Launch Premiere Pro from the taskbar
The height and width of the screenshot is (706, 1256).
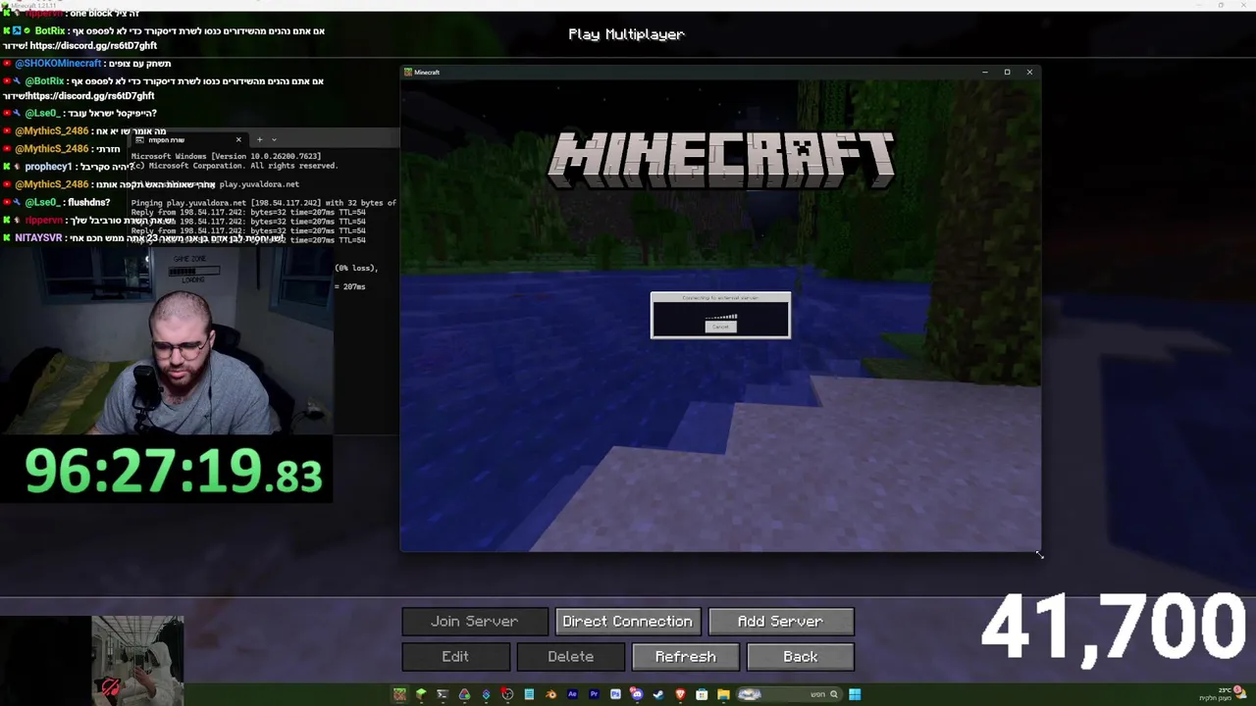594,694
